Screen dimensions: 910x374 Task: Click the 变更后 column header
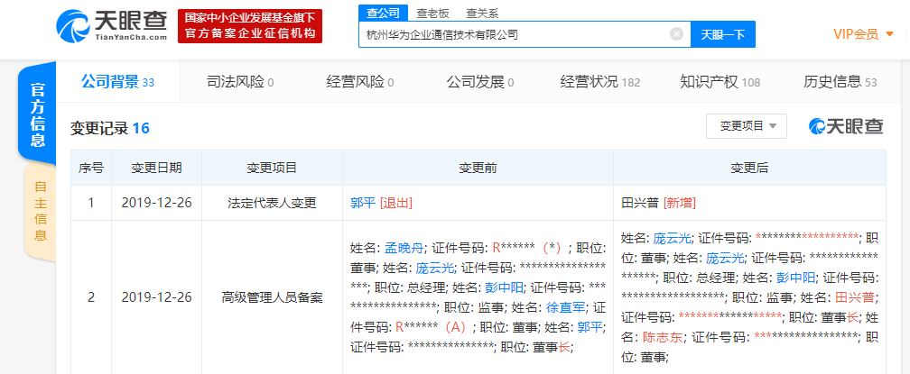(x=749, y=168)
